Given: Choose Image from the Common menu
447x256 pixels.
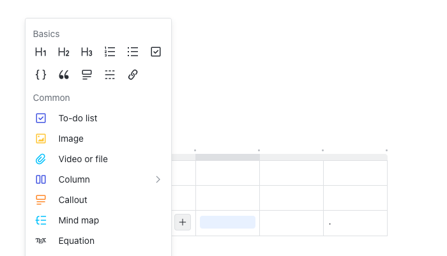Looking at the screenshot, I should [71, 139].
